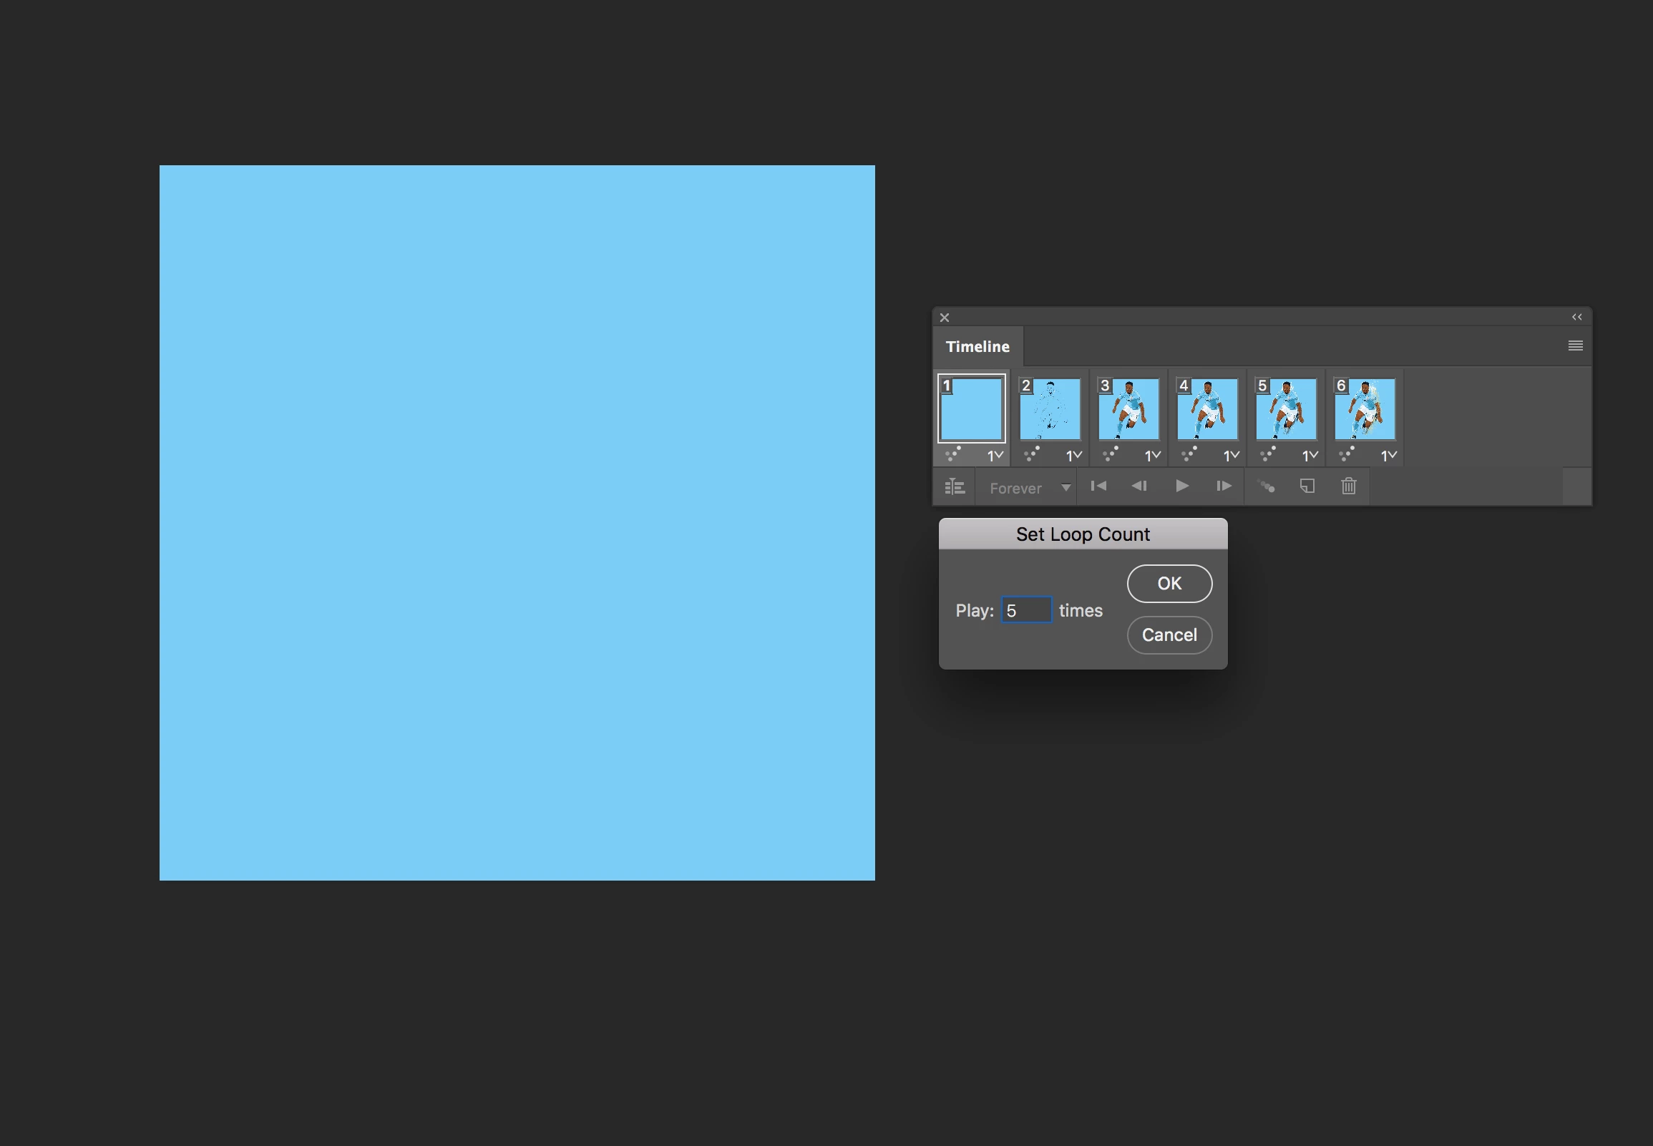Select first frame playback button

tap(1098, 486)
